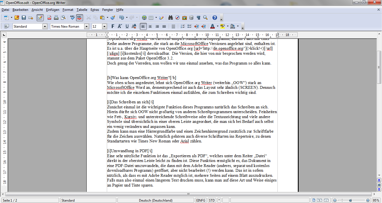Open the undo history dropdown arrow

click(x=126, y=18)
